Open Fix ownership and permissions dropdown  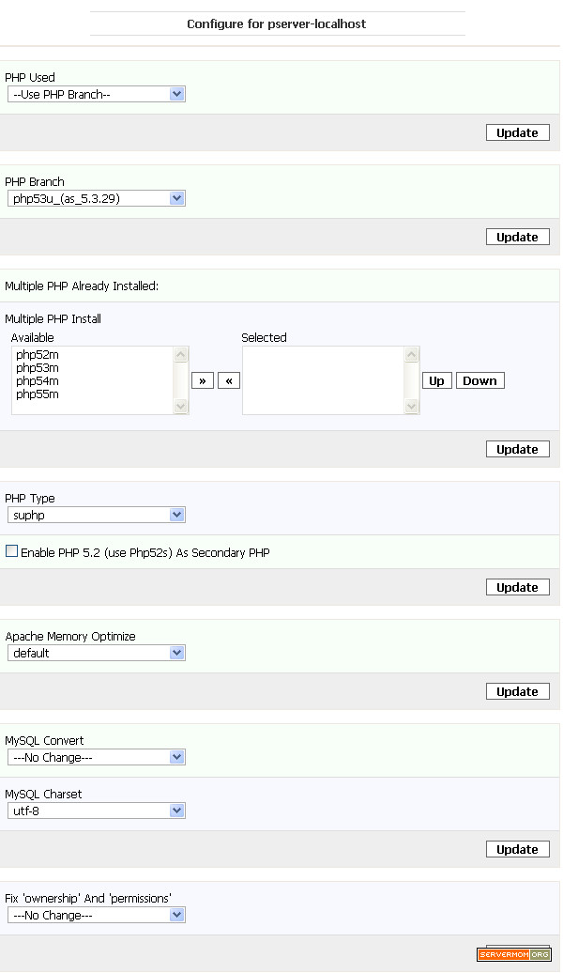96,915
